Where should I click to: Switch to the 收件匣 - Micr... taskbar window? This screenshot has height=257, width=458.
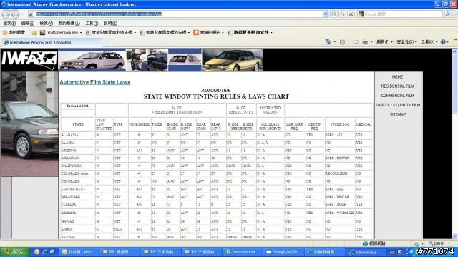pos(79,252)
